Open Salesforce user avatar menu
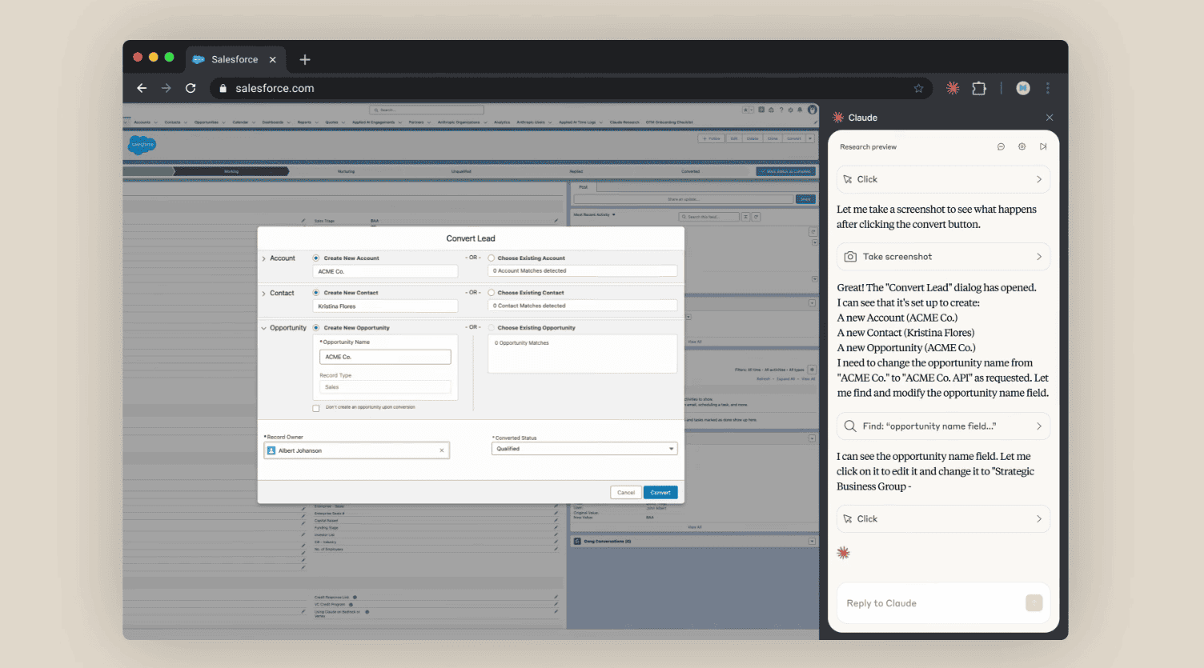Viewport: 1204px width, 668px height. pos(812,110)
